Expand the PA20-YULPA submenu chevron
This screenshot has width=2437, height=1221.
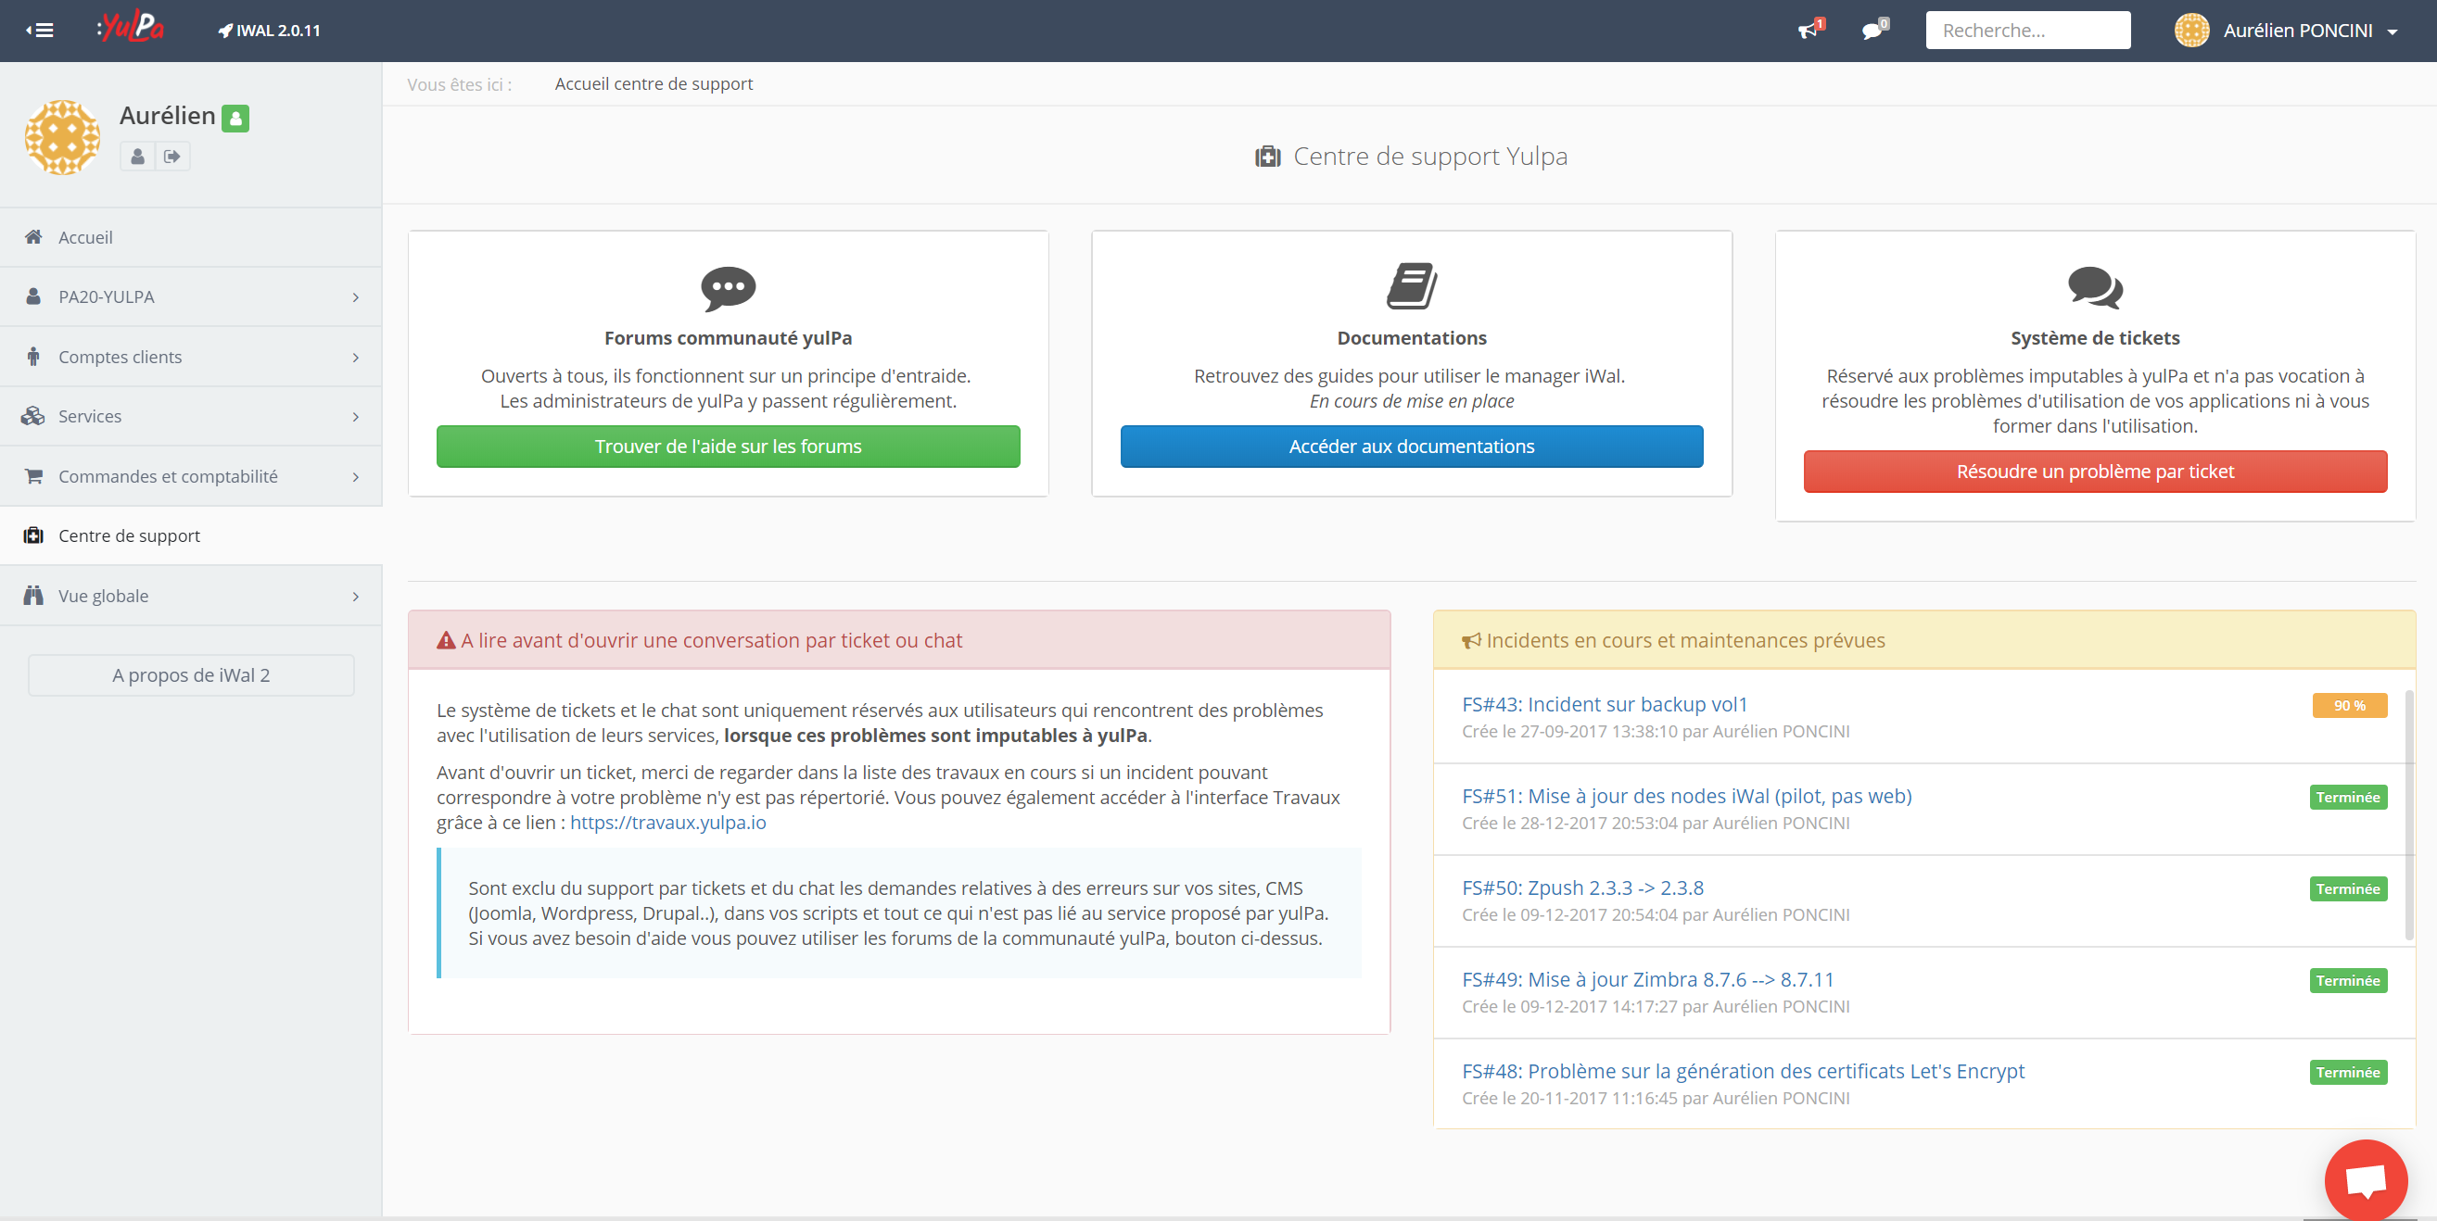(x=356, y=297)
